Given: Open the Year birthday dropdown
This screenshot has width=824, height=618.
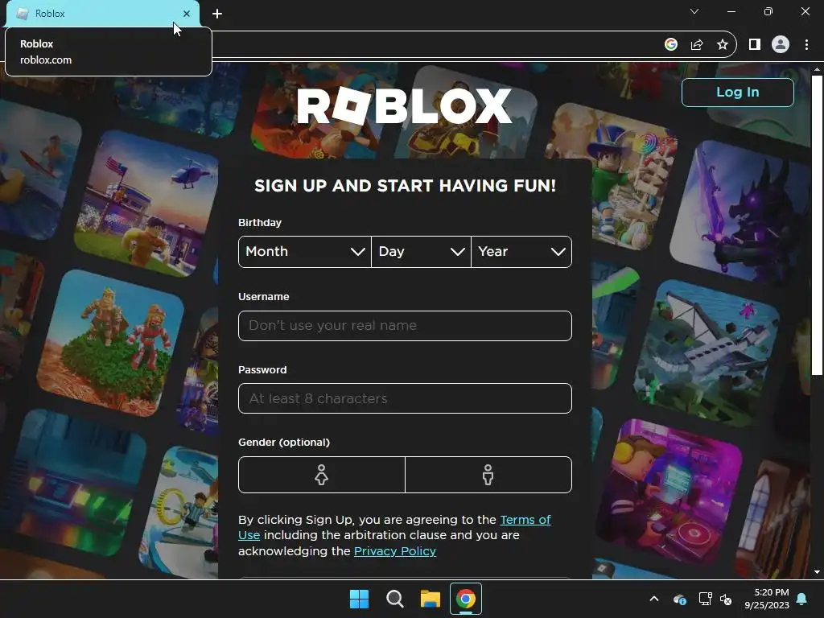Looking at the screenshot, I should [521, 252].
